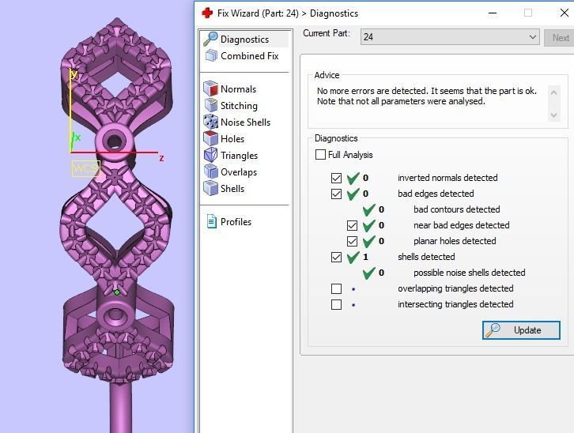574x433 pixels.
Task: Go to the Diagnostics page
Action: point(244,40)
